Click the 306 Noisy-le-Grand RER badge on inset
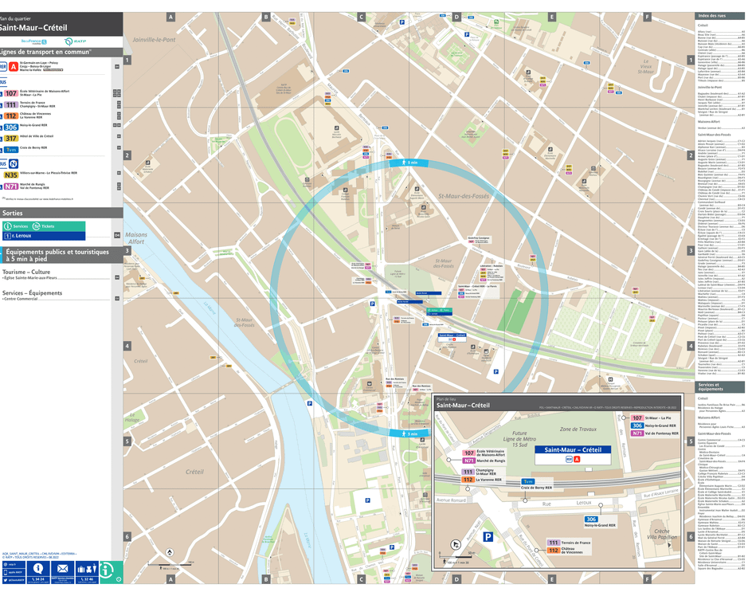 tap(590, 520)
